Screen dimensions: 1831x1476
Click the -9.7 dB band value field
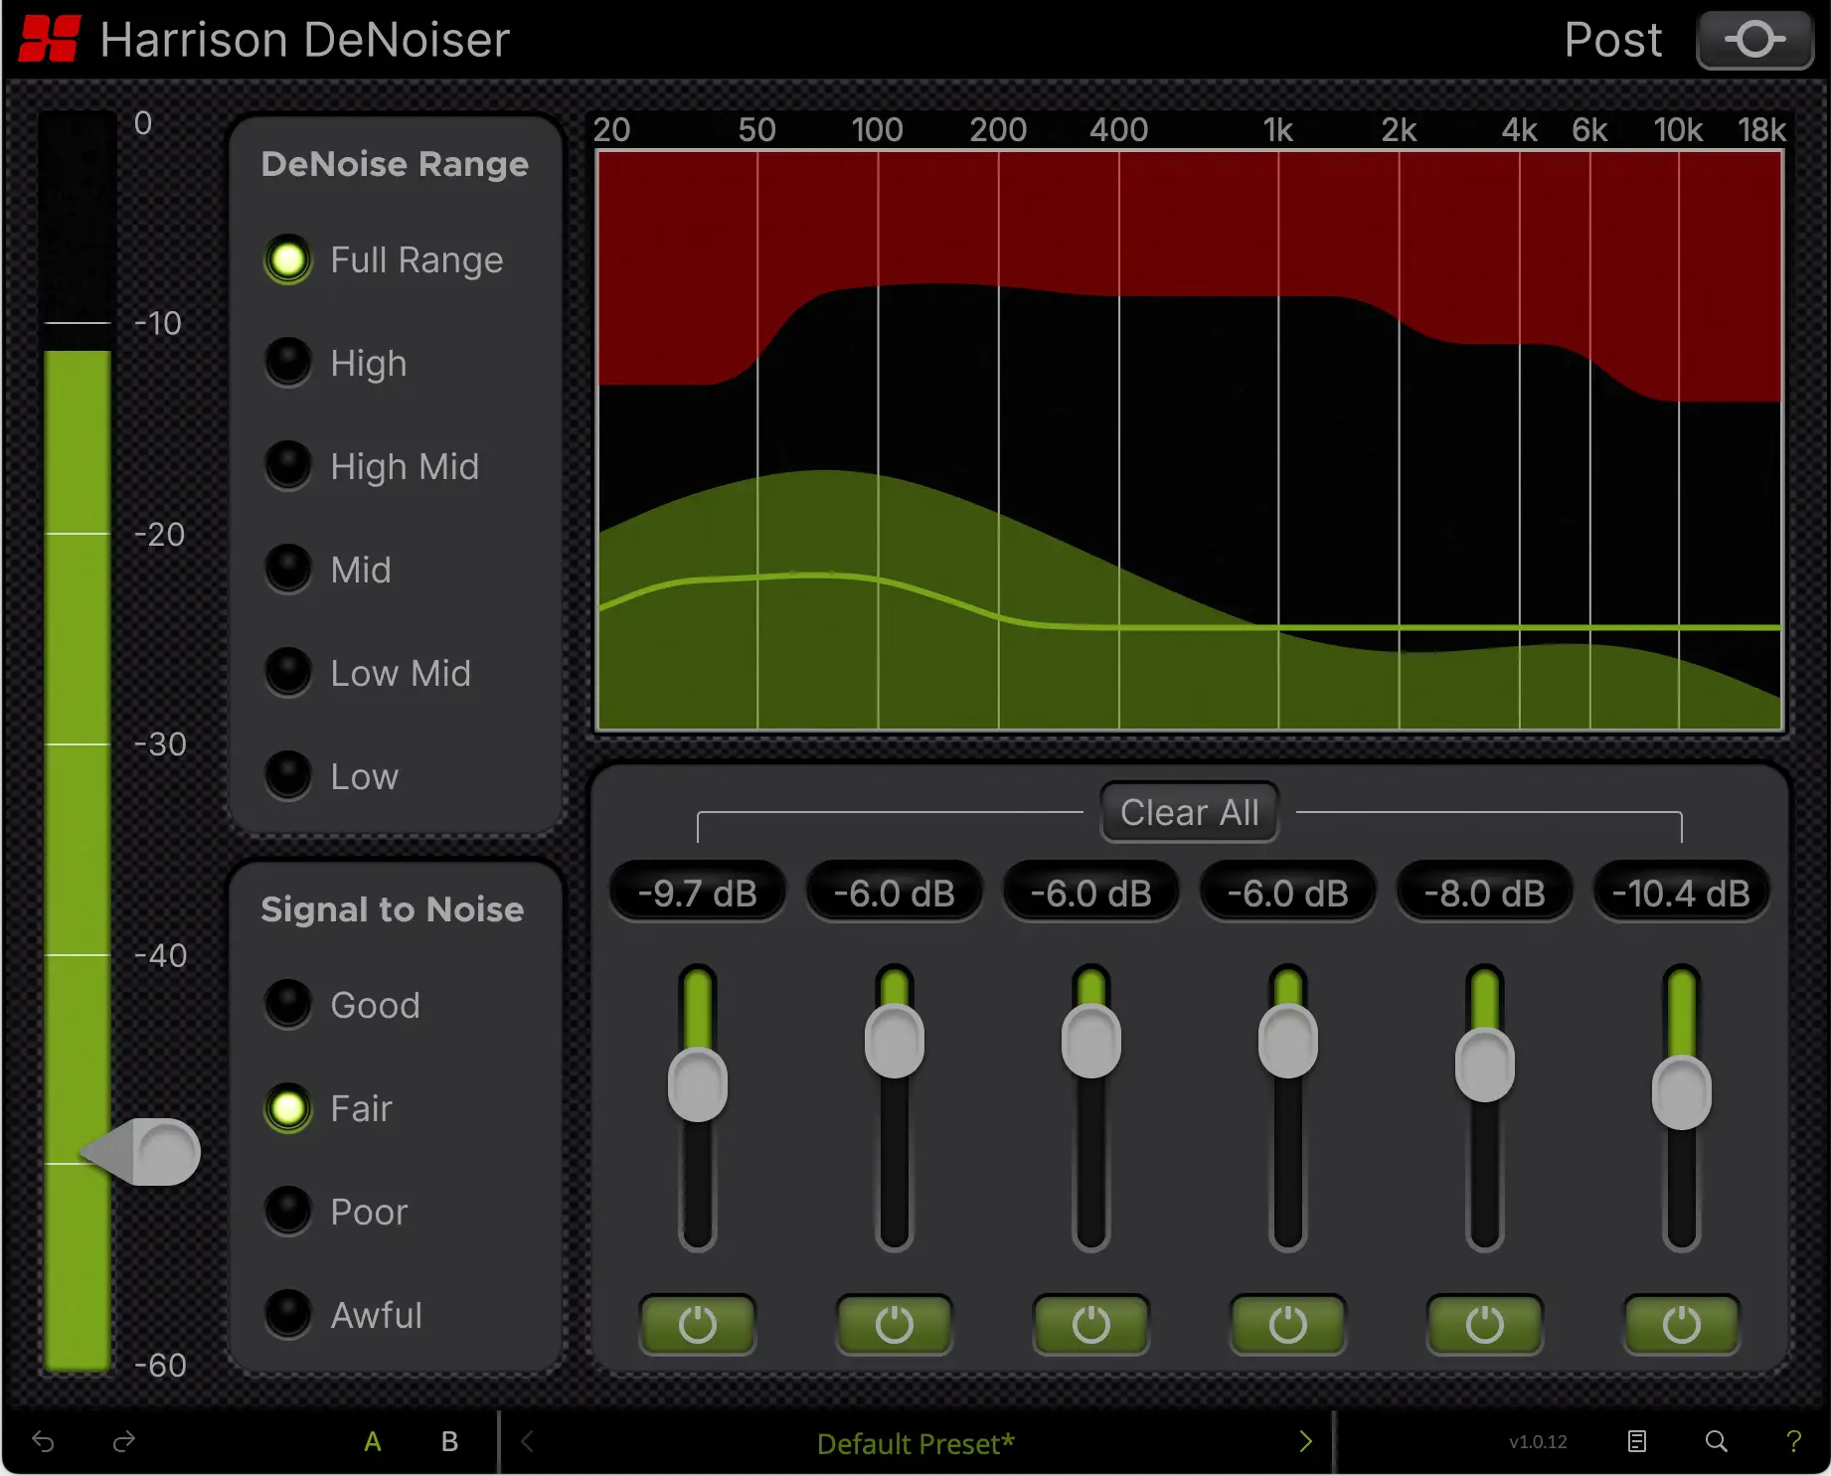pyautogui.click(x=698, y=893)
